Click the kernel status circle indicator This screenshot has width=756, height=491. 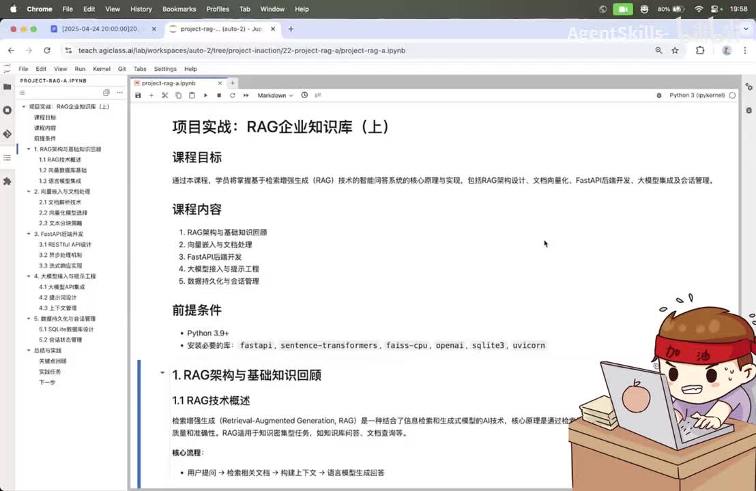pyautogui.click(x=732, y=95)
